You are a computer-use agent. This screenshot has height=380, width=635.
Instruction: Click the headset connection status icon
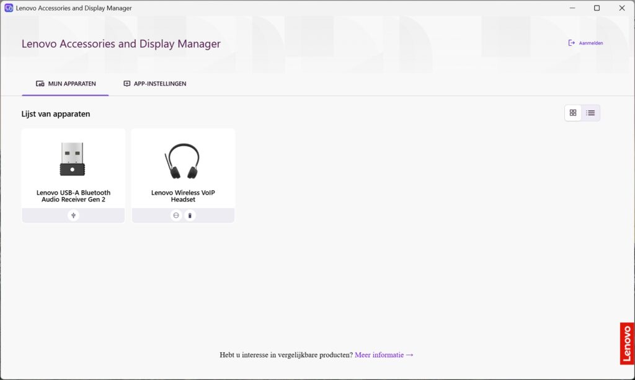[x=175, y=215]
